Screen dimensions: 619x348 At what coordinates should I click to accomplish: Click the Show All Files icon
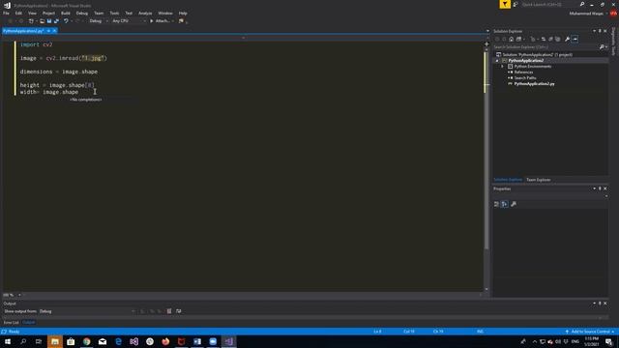(558, 39)
